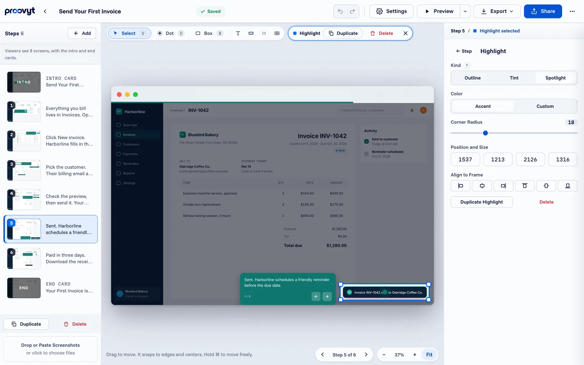Screen dimensions: 584x365
Task: Align highlight to frame's left edge
Action: (x=461, y=186)
